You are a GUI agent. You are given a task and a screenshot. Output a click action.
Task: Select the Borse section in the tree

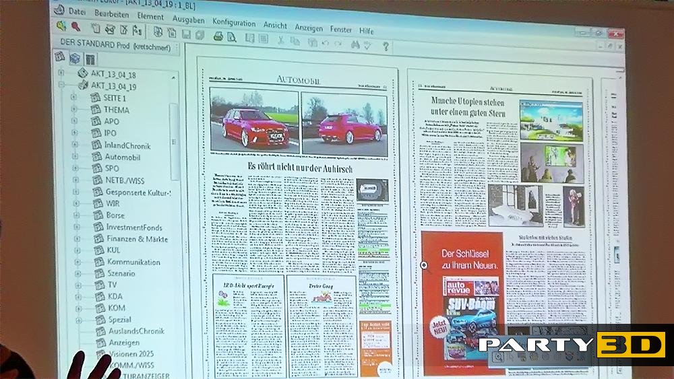tap(115, 215)
